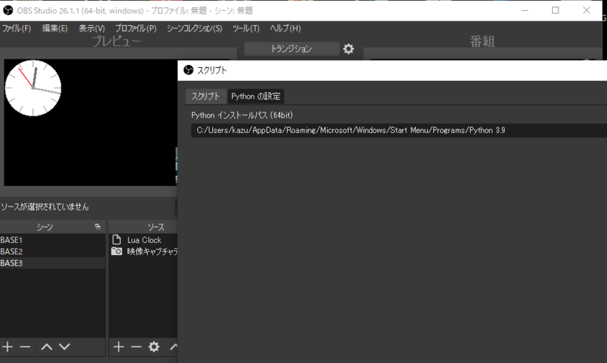Move source up with arrow

click(174, 347)
